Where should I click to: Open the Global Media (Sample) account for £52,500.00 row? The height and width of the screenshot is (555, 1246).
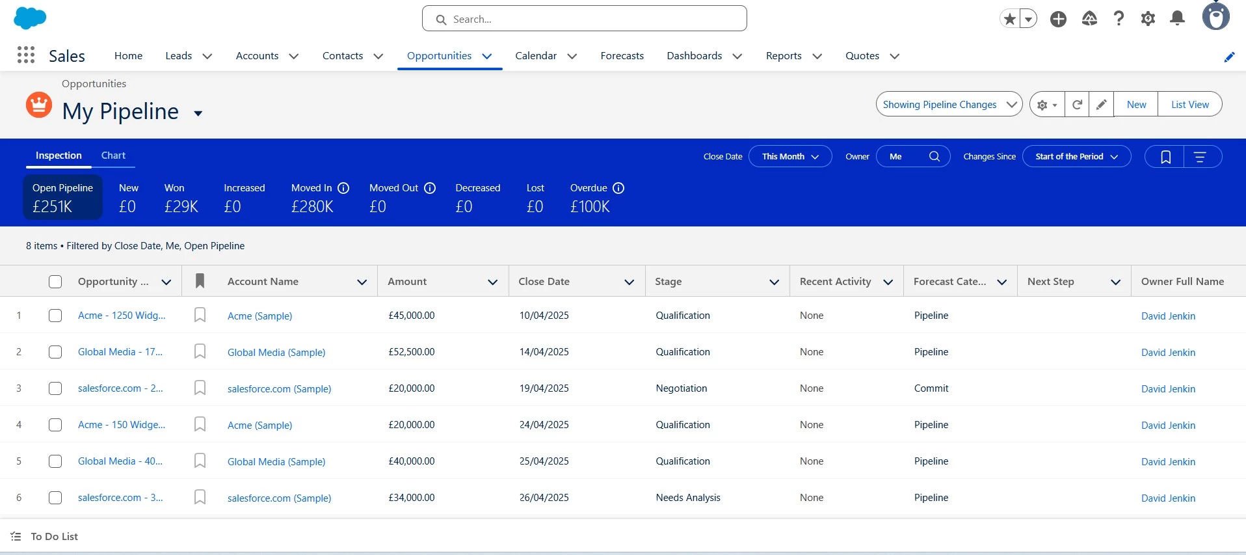click(276, 352)
